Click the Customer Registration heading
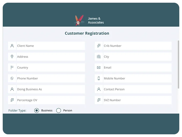This screenshot has height=137, width=182. pos(87,33)
